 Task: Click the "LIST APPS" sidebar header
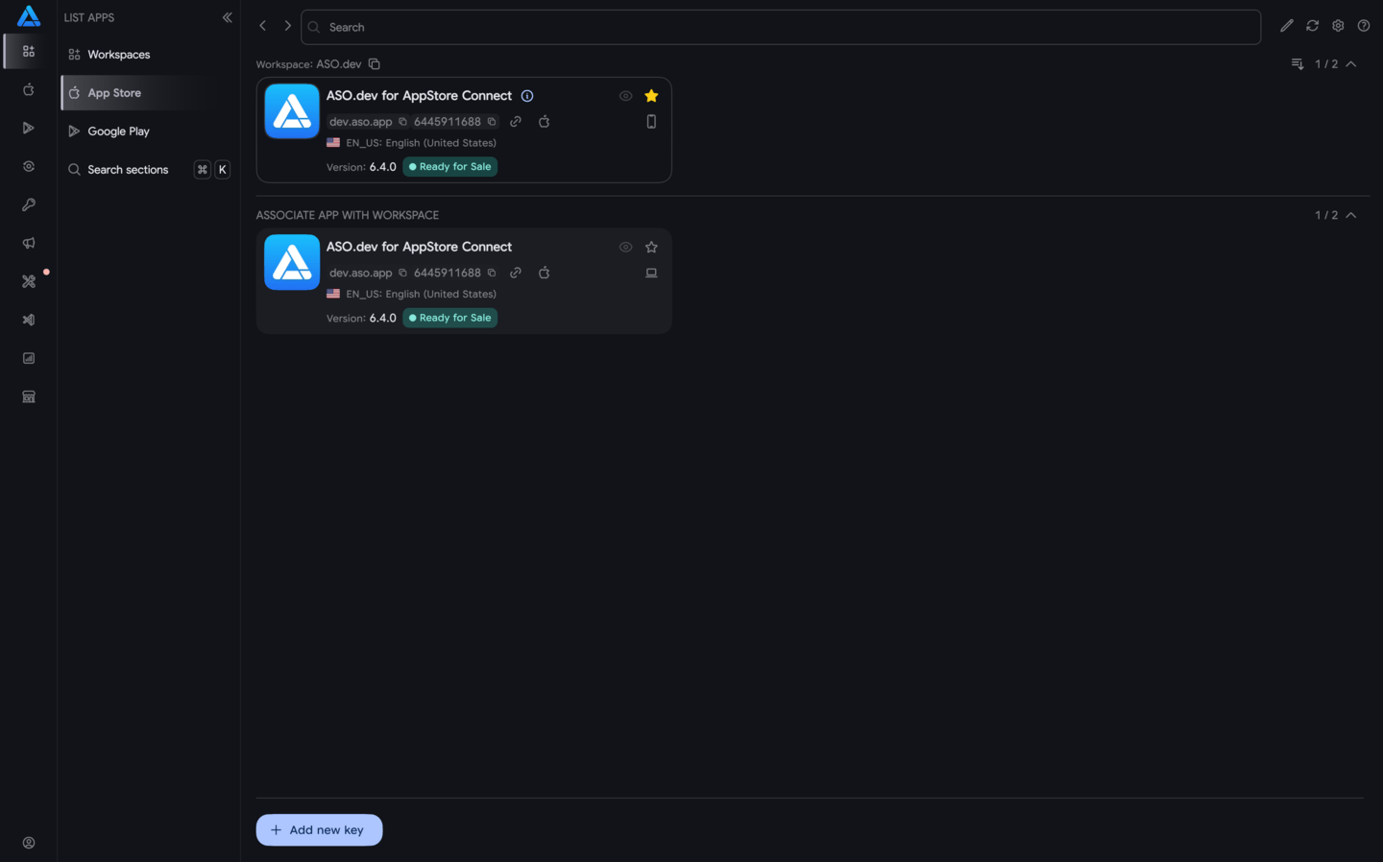point(89,17)
